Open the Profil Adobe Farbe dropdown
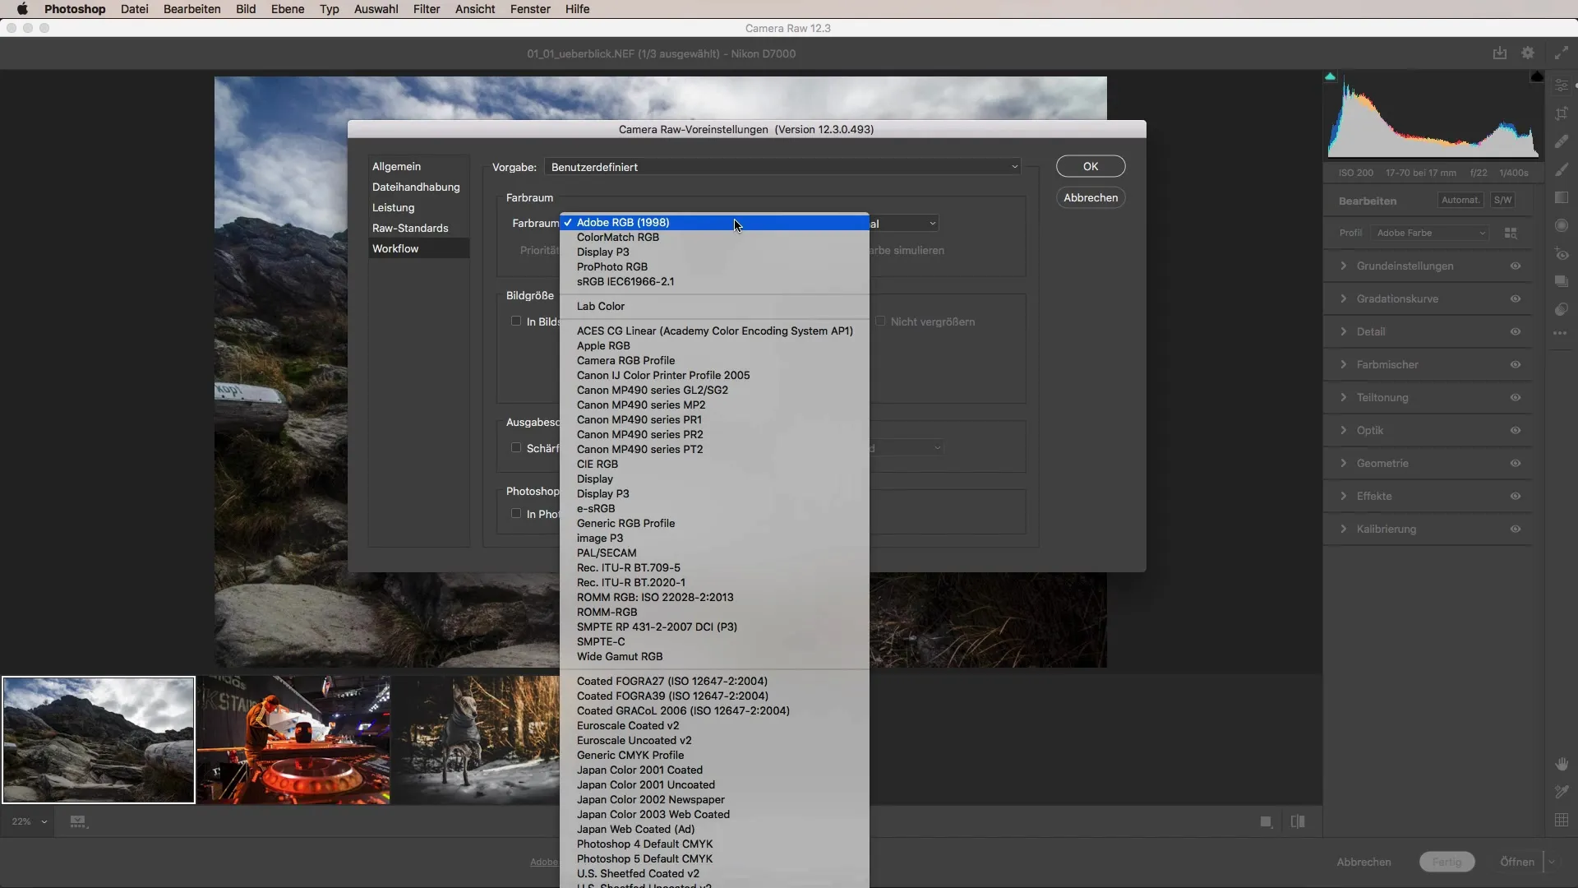 pyautogui.click(x=1429, y=234)
